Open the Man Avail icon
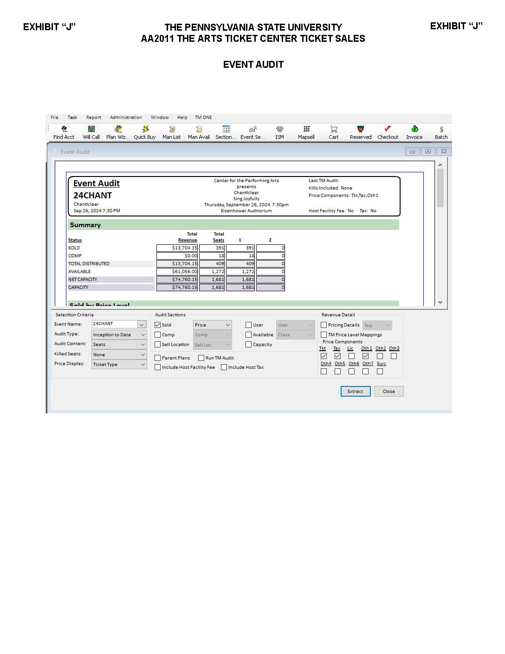The image size is (505, 654). [x=199, y=132]
